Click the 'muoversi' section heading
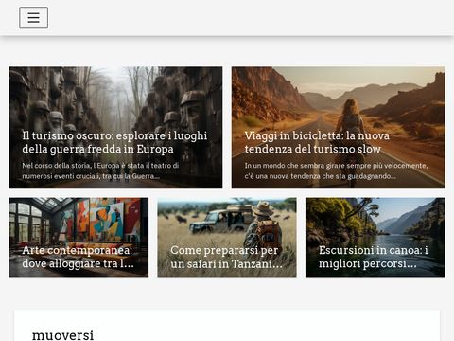 tap(63, 334)
